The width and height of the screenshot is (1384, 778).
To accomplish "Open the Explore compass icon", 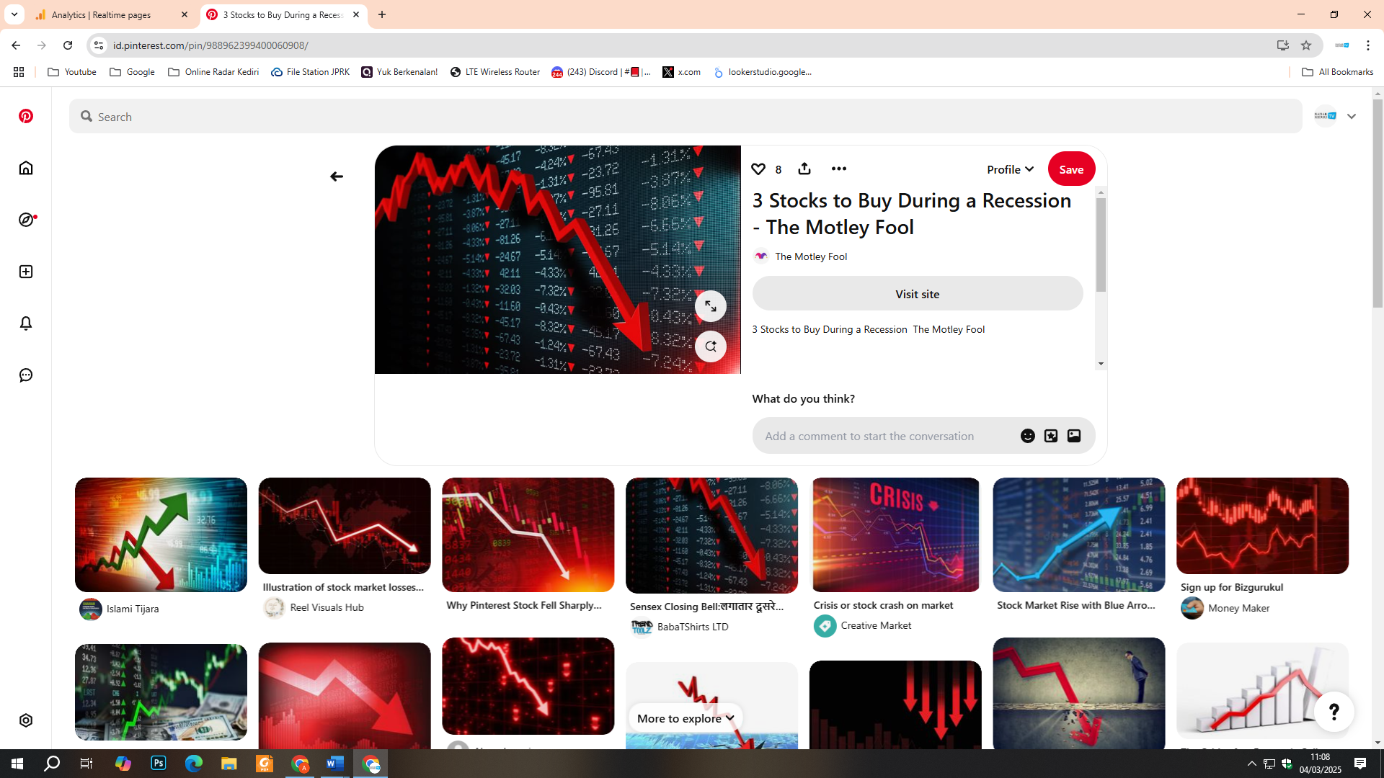I will point(27,220).
